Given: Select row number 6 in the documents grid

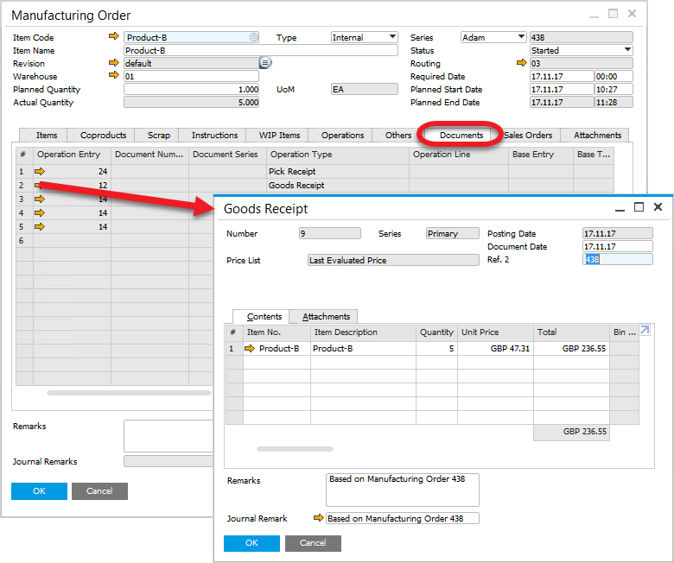Looking at the screenshot, I should point(24,241).
